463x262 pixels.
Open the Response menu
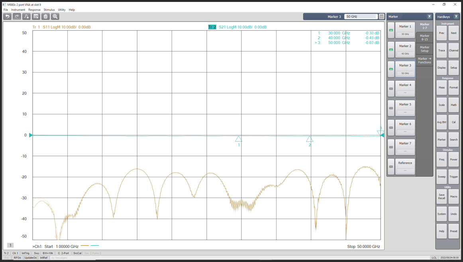(34, 10)
